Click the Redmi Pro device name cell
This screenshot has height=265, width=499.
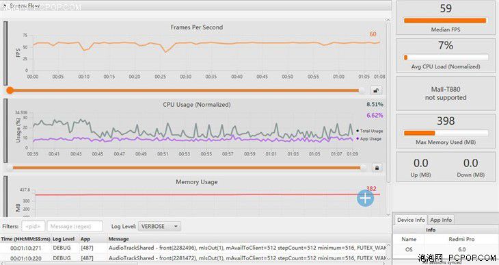tap(461, 239)
